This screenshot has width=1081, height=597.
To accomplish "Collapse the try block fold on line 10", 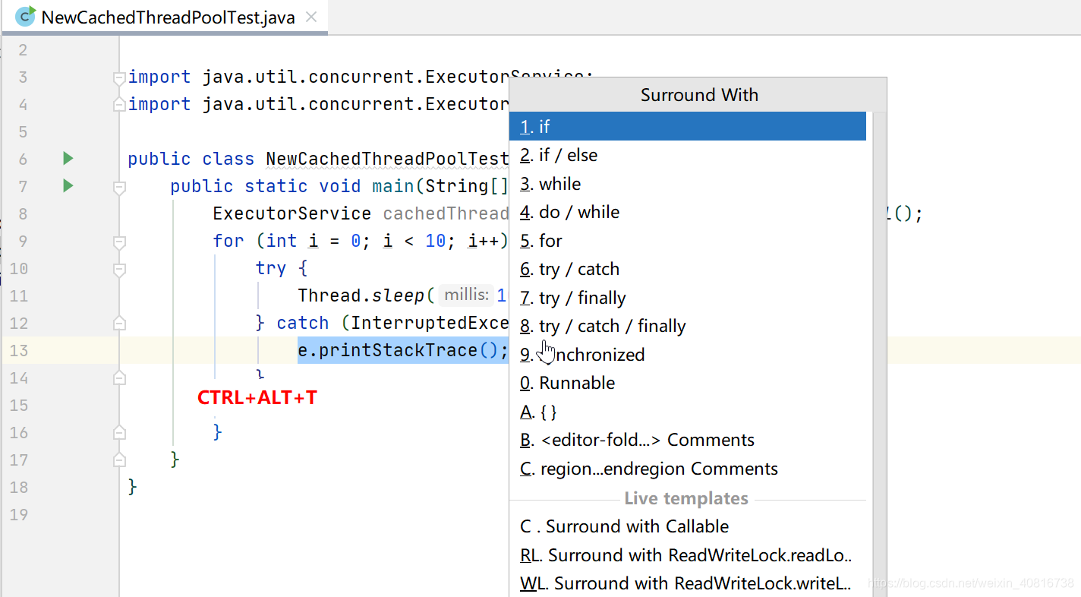I will pos(118,269).
